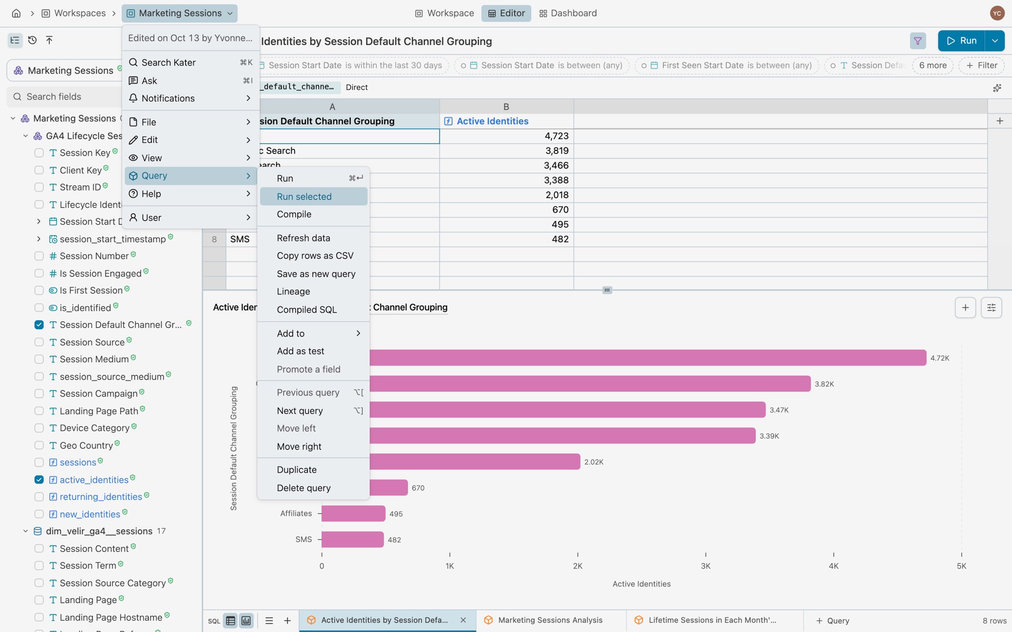Screen dimensions: 1012x632
Task: Click the pink Affiliates bar
Action: pos(353,513)
